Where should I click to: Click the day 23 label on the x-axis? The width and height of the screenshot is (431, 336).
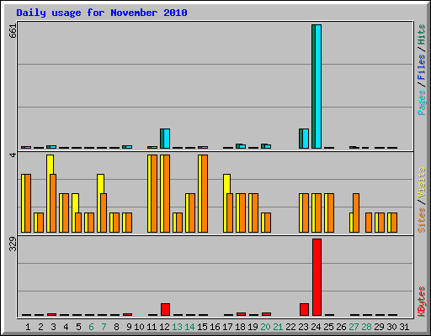[x=303, y=327]
